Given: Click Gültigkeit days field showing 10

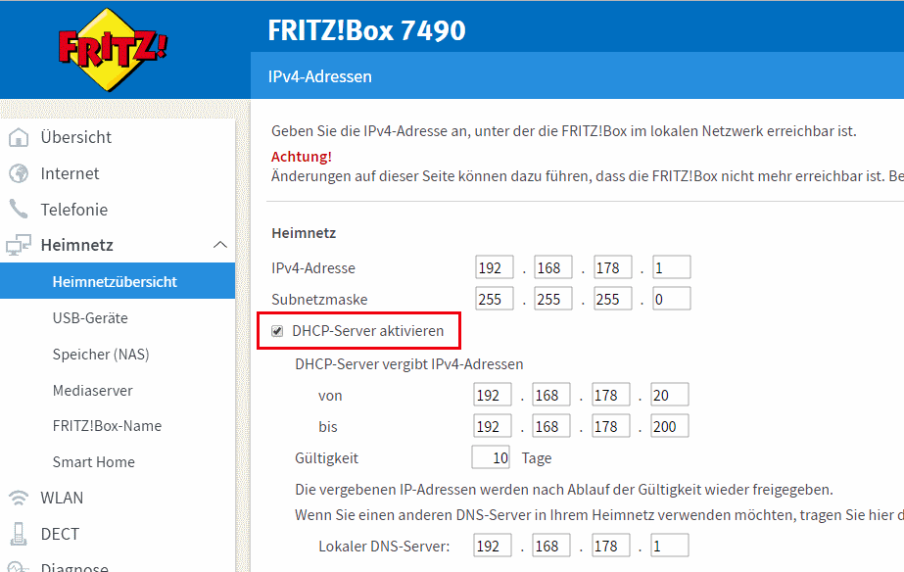Looking at the screenshot, I should click(491, 457).
